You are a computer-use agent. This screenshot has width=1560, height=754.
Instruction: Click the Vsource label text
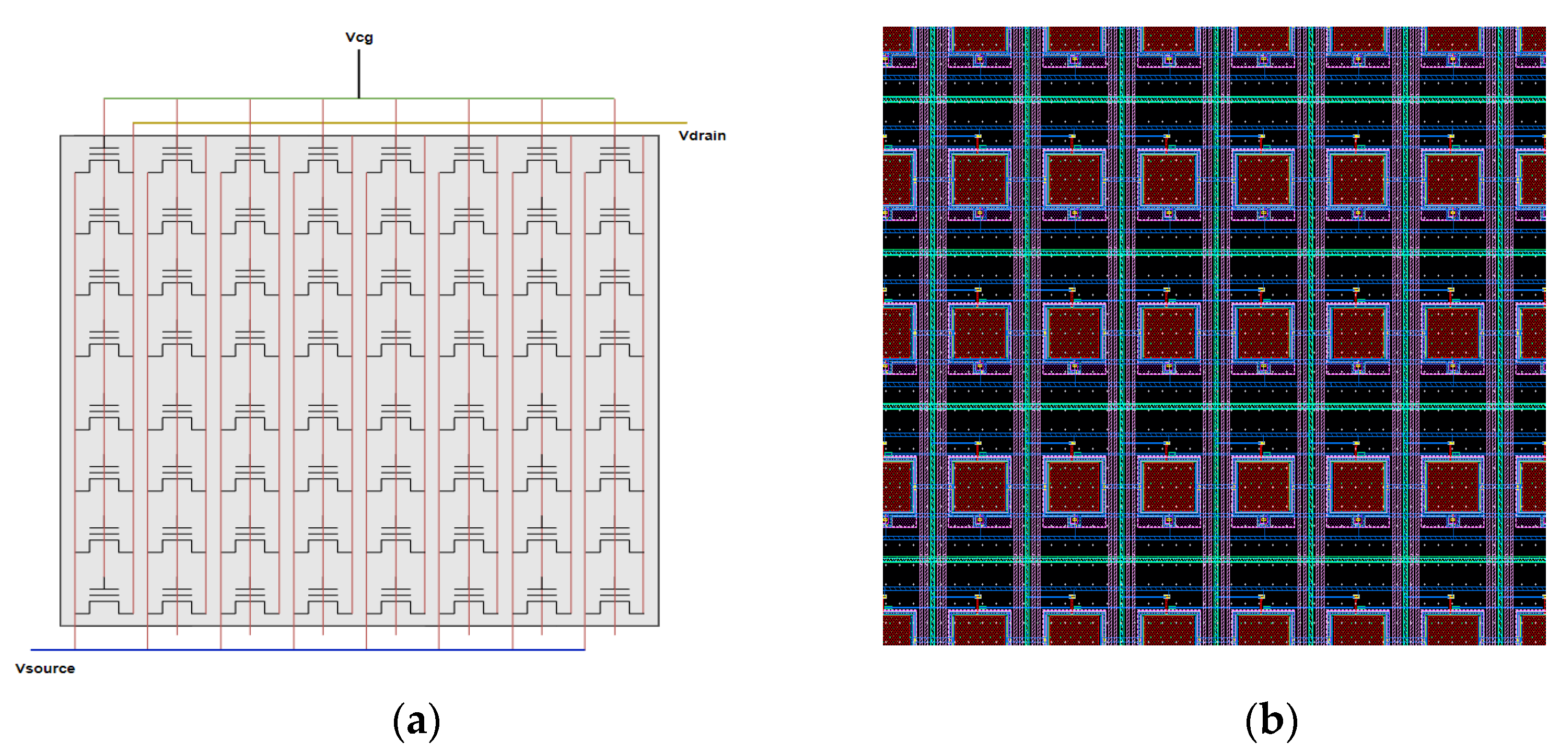[45, 668]
